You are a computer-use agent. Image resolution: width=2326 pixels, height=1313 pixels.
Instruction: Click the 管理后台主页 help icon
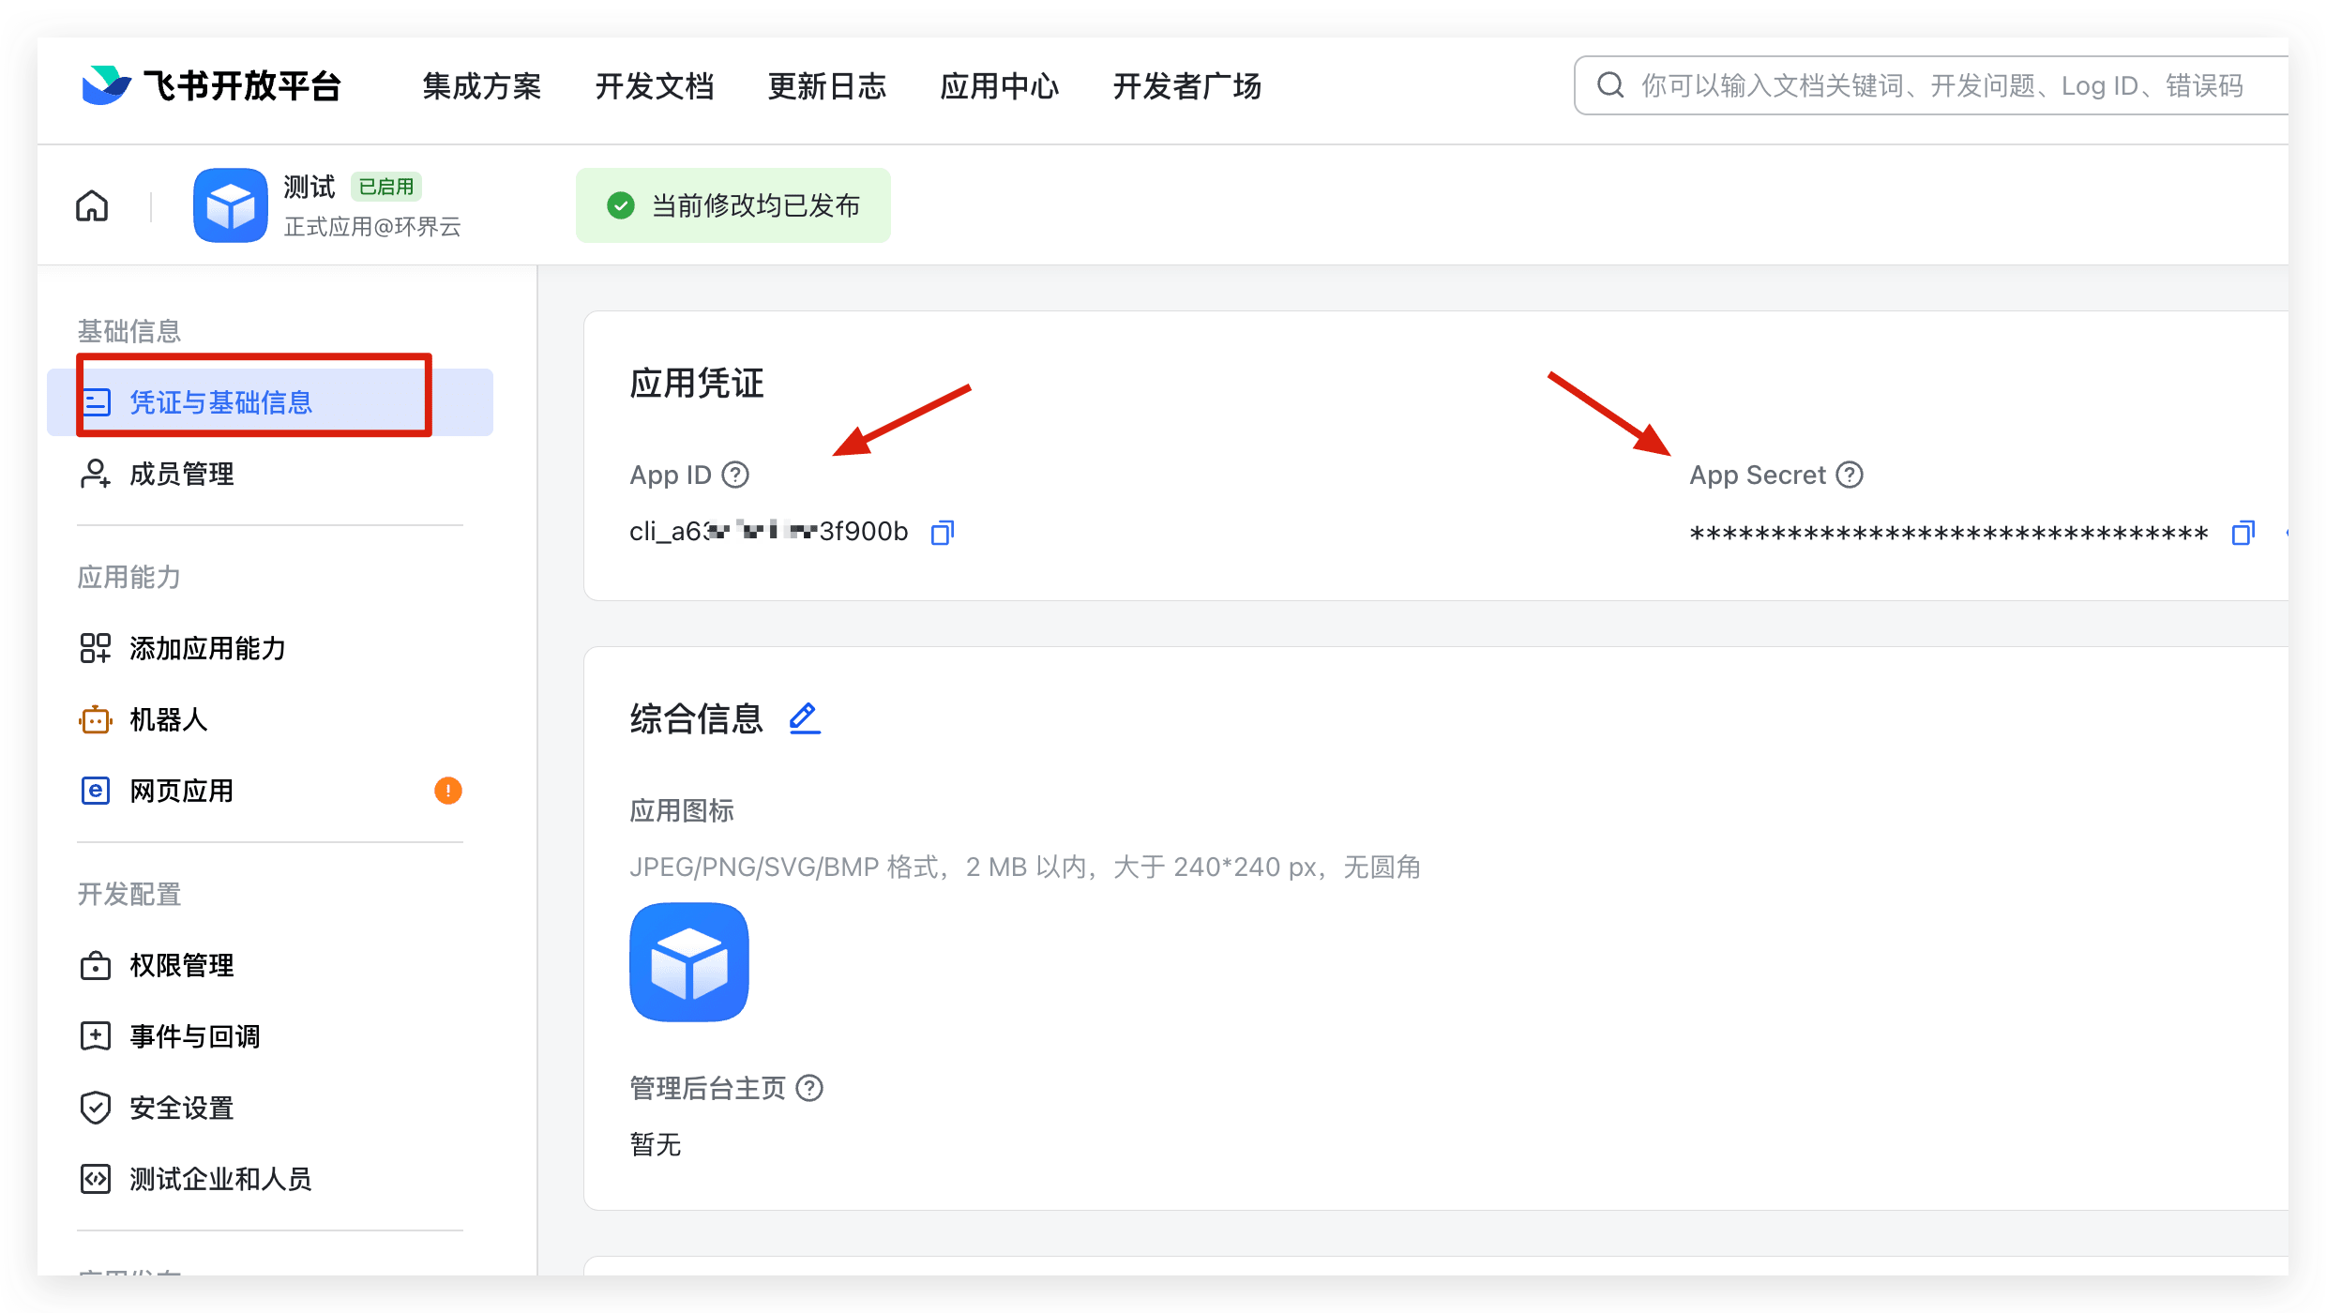tap(809, 1088)
